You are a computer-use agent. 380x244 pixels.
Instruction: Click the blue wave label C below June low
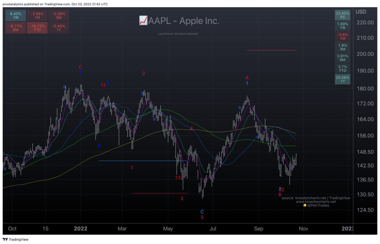[202, 212]
